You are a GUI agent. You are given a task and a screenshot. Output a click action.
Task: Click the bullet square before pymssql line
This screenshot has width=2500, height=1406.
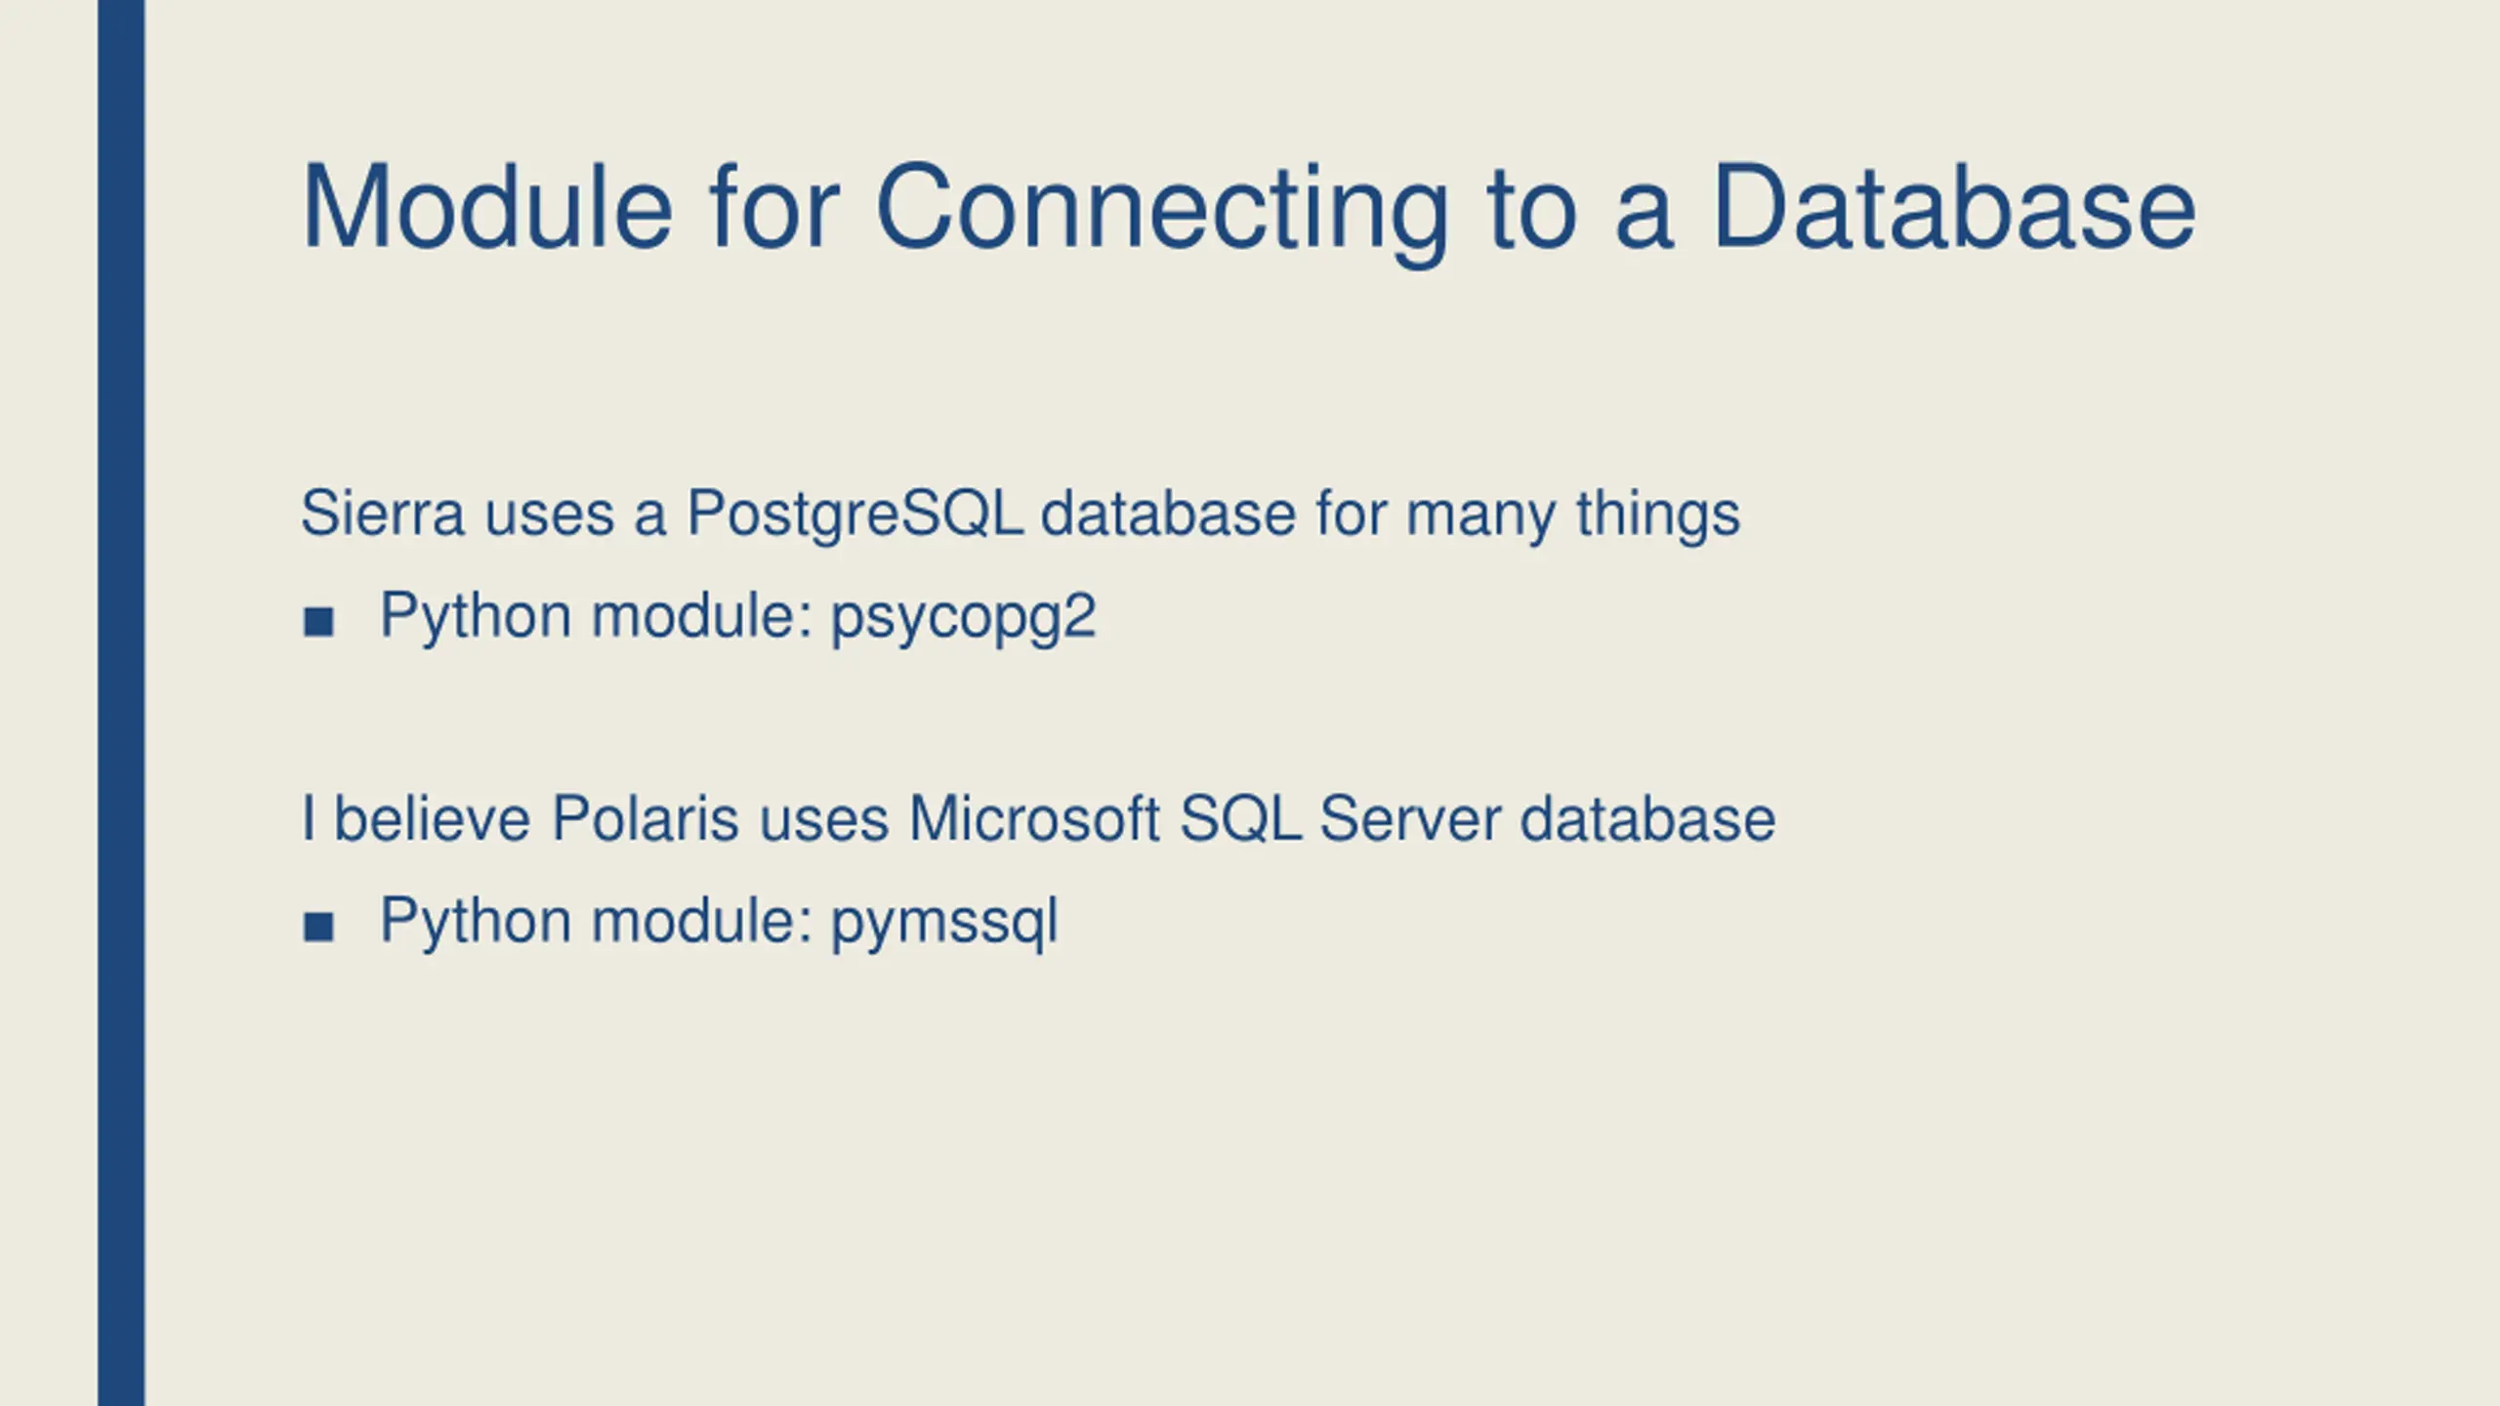tap(318, 927)
